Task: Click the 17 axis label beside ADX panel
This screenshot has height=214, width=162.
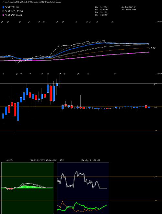Action: pyautogui.click(x=155, y=177)
